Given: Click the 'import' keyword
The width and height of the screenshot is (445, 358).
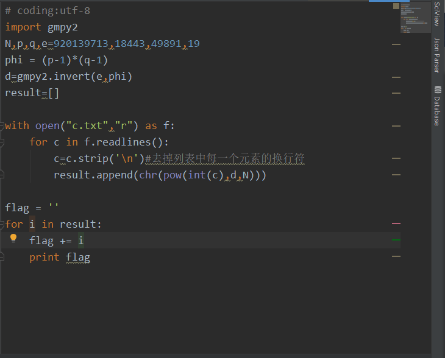Looking at the screenshot, I should tap(23, 27).
